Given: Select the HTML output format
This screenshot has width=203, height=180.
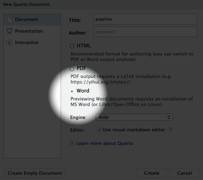Looking at the screenshot, I should [x=72, y=46].
